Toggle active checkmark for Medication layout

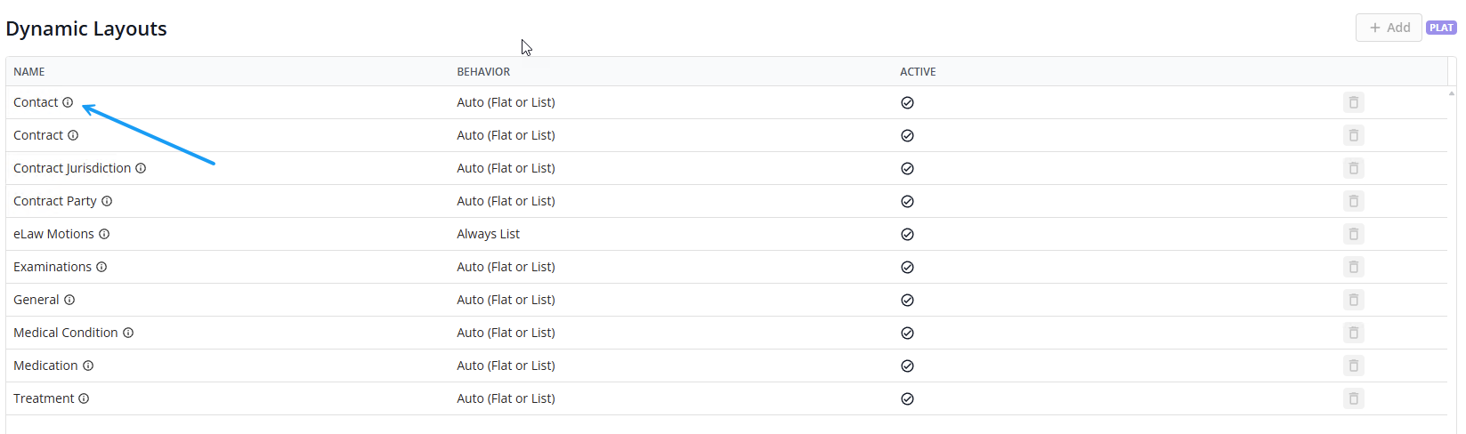[907, 366]
